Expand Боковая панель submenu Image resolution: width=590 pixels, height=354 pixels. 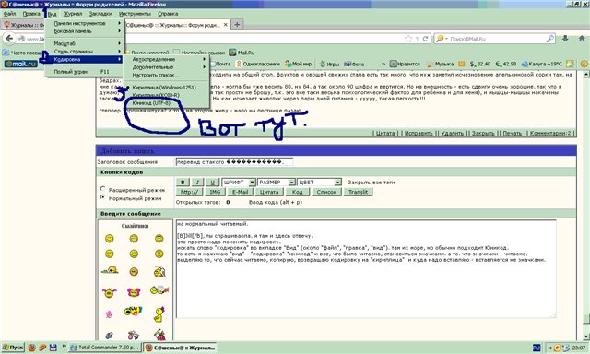point(85,31)
